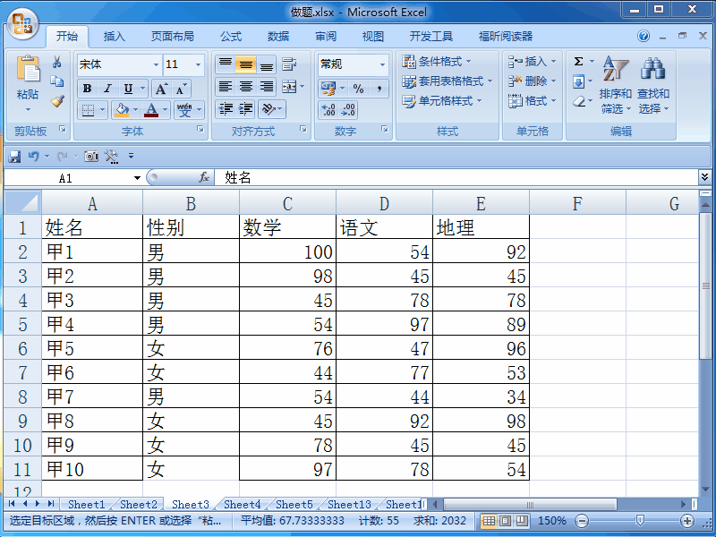716x537 pixels.
Task: Save with the floppy disk icon
Action: [14, 157]
